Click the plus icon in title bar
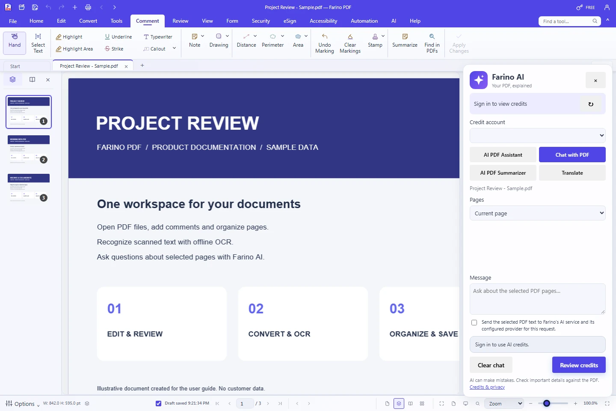Image resolution: width=616 pixels, height=411 pixels. [75, 7]
